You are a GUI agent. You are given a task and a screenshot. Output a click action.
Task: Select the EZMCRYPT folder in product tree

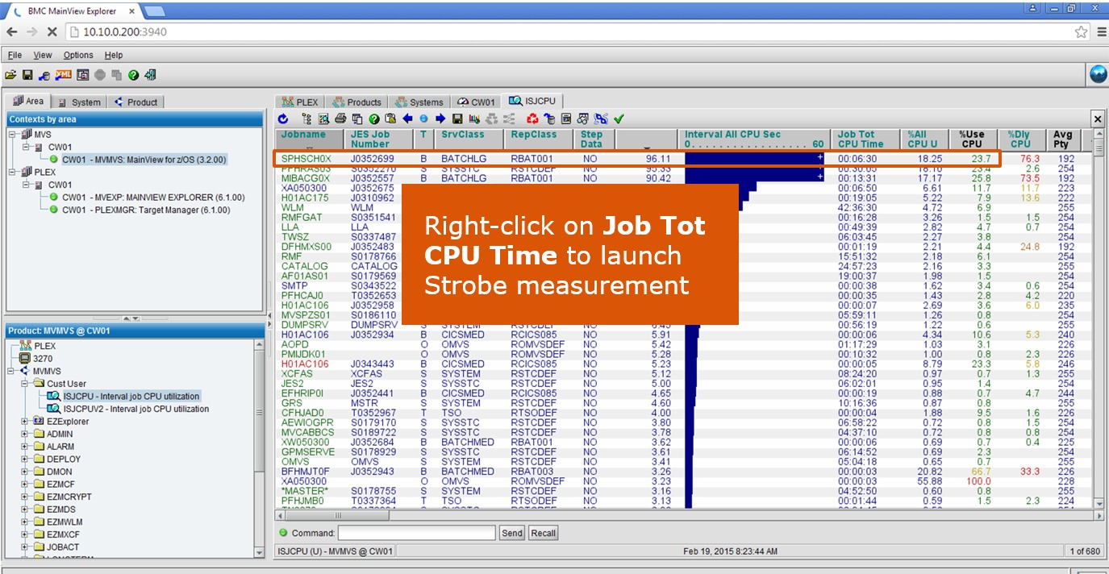(x=69, y=497)
